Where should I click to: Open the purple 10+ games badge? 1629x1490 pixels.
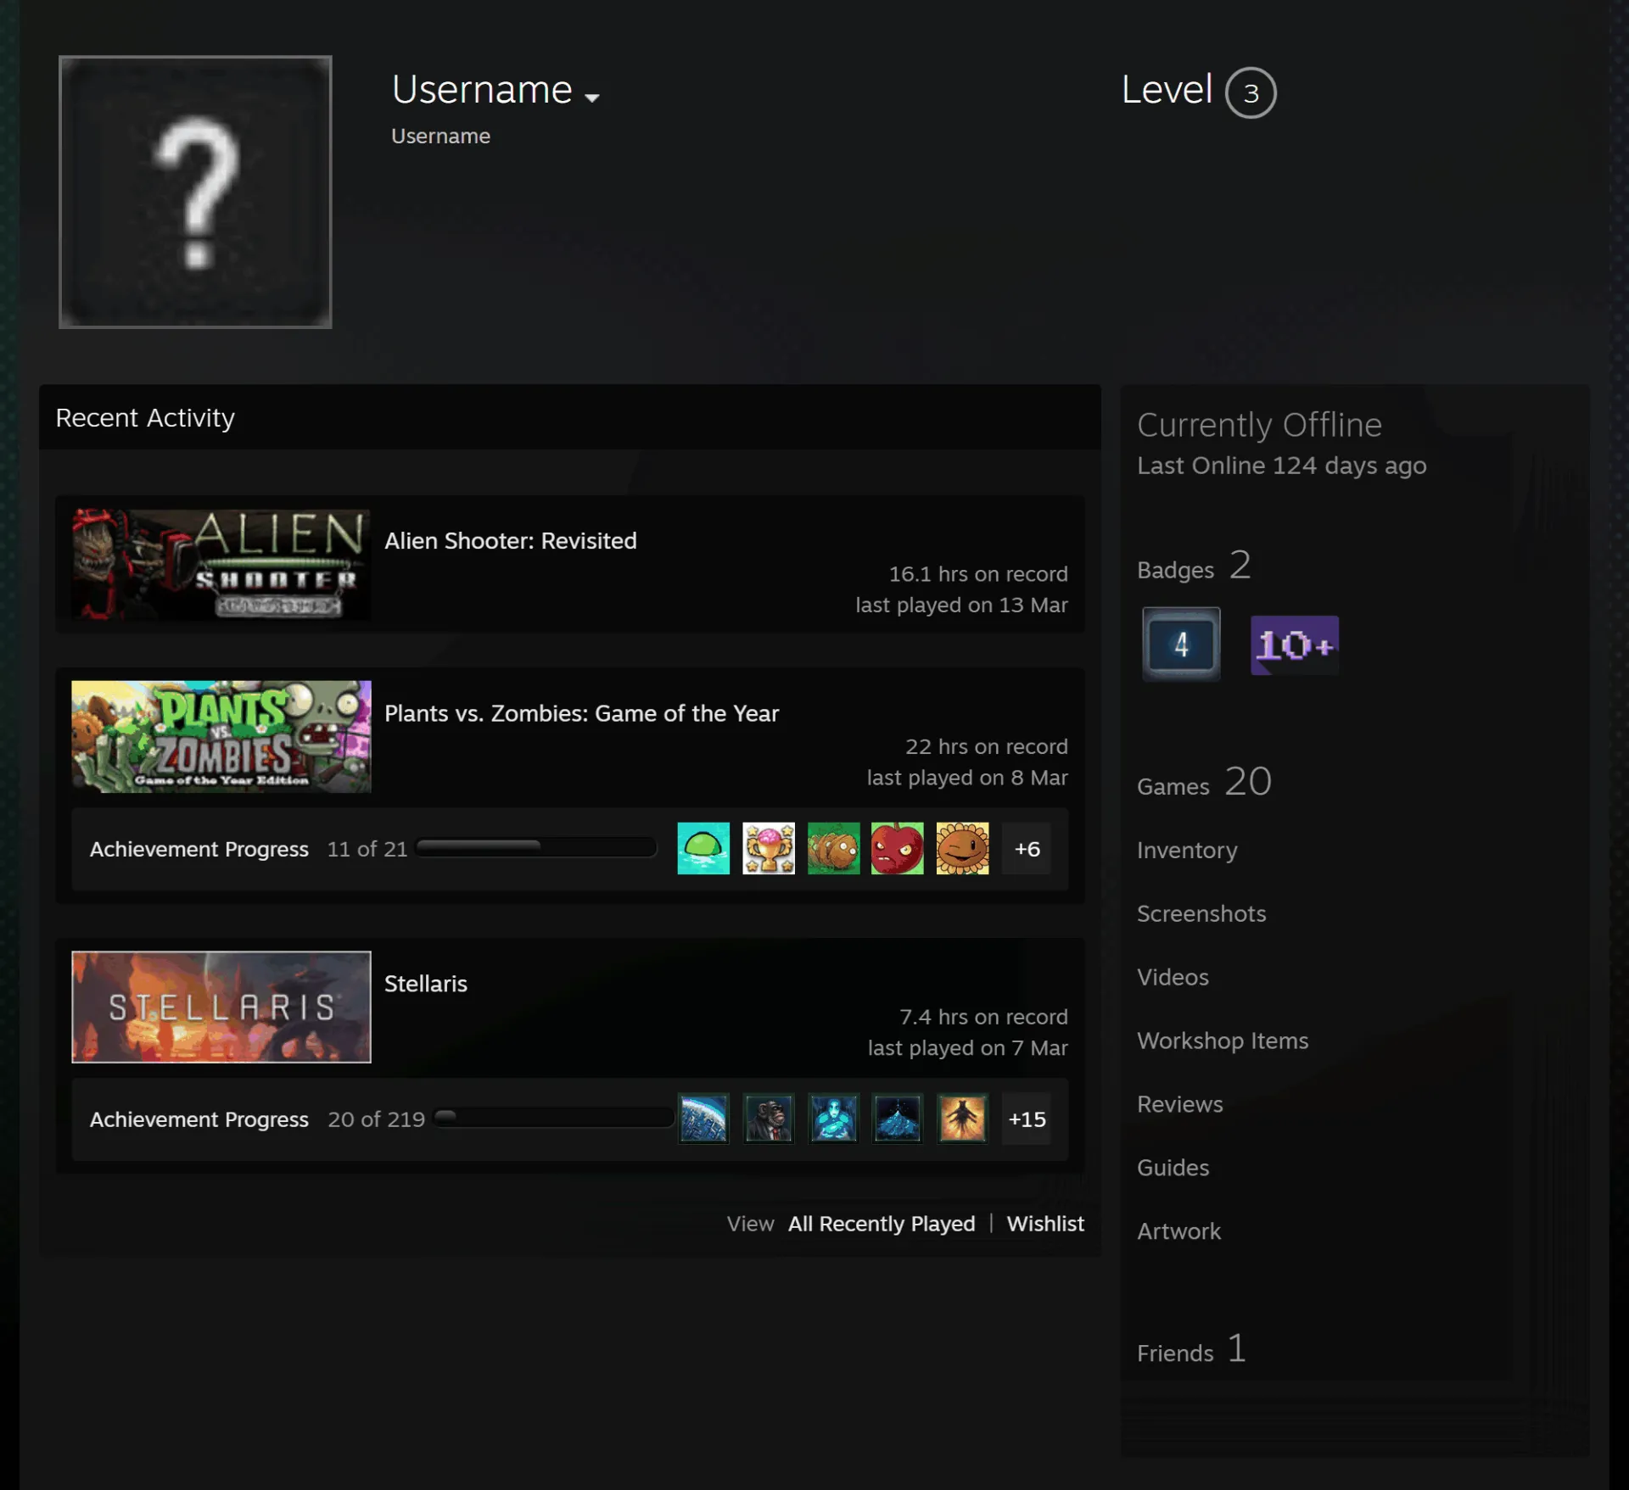[x=1294, y=645]
